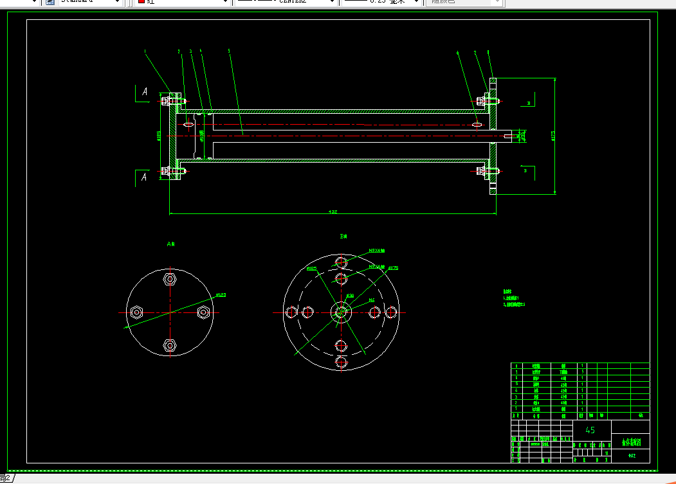Click the upper A section mark

tap(145, 92)
